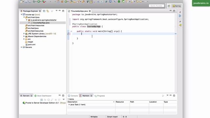Click the Path column header
Image resolution: width=210 pixels, height=118 pixels.
tap(139, 102)
